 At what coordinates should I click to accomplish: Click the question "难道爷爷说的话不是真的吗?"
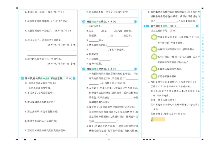(x=42, y=121)
